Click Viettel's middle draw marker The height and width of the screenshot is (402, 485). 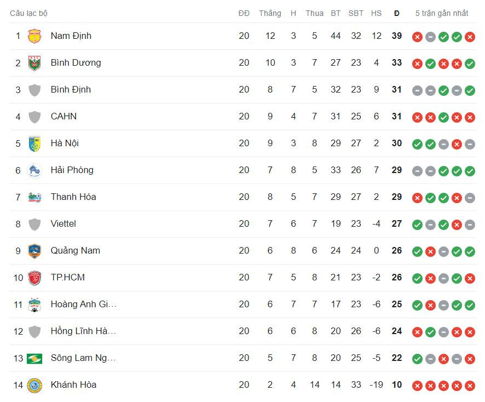coord(430,223)
